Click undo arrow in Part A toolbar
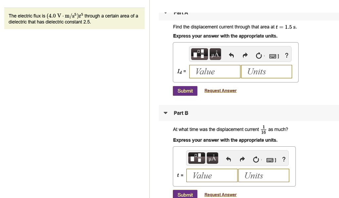The width and height of the screenshot is (339, 198). [x=231, y=56]
